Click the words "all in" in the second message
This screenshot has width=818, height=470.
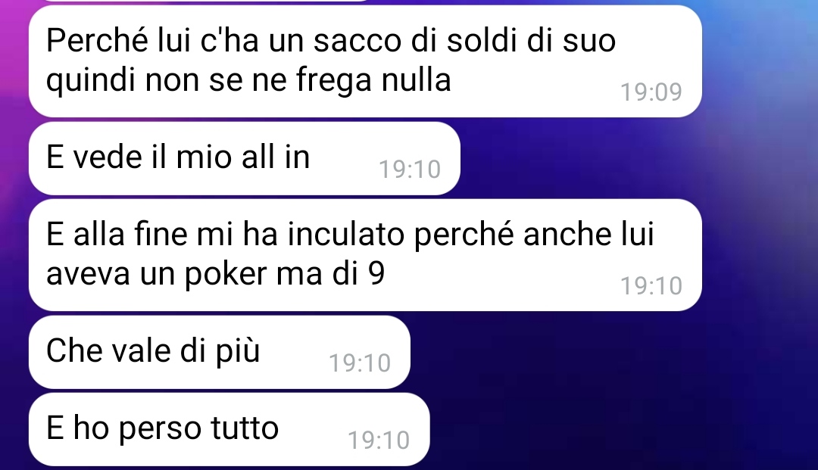pos(276,157)
